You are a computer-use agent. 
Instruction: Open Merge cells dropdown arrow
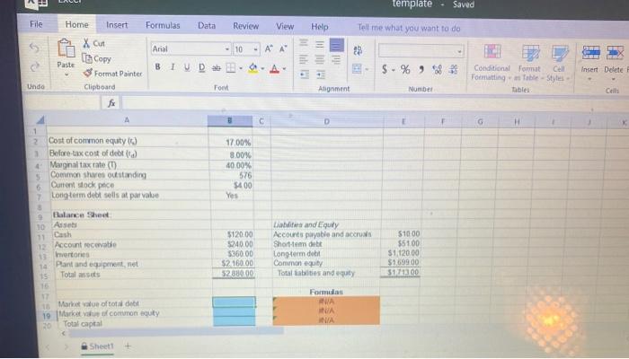(x=367, y=69)
